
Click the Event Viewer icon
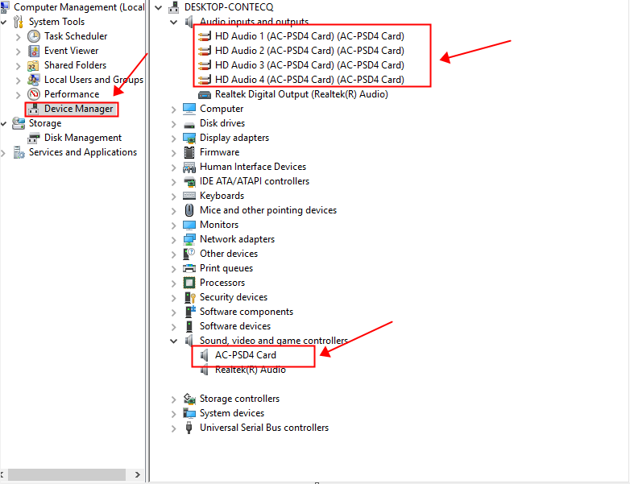tap(34, 51)
